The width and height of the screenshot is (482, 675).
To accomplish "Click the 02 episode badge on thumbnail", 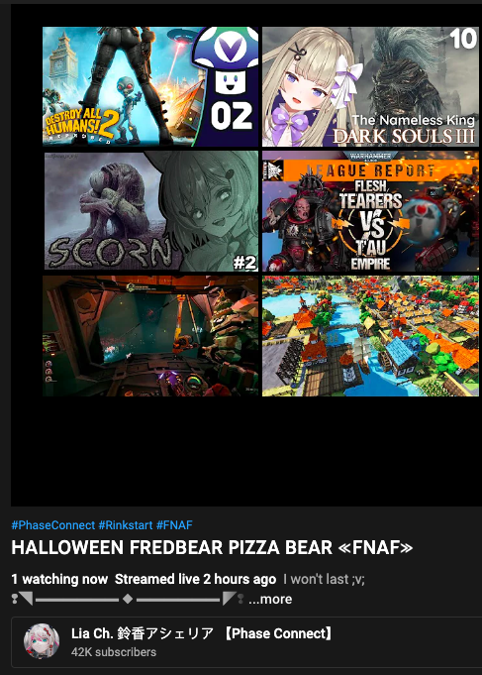I will tap(232, 117).
